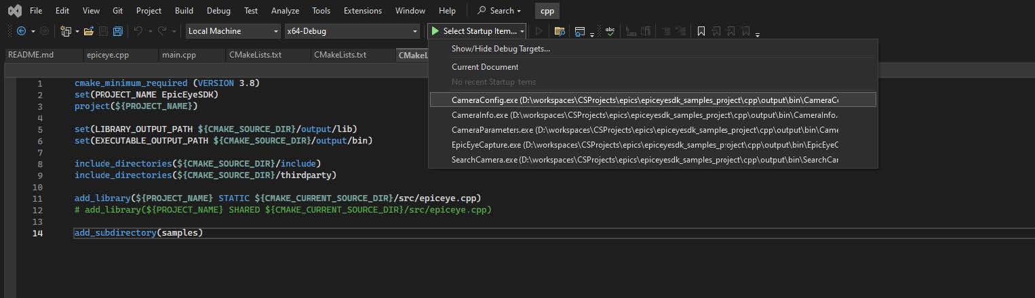
Task: Toggle the spell checker abc icon
Action: coord(610,31)
